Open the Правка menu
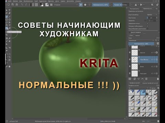 15,1
